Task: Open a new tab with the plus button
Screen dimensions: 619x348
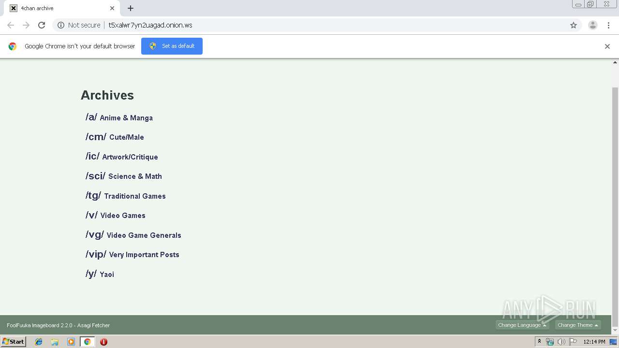Action: (131, 8)
